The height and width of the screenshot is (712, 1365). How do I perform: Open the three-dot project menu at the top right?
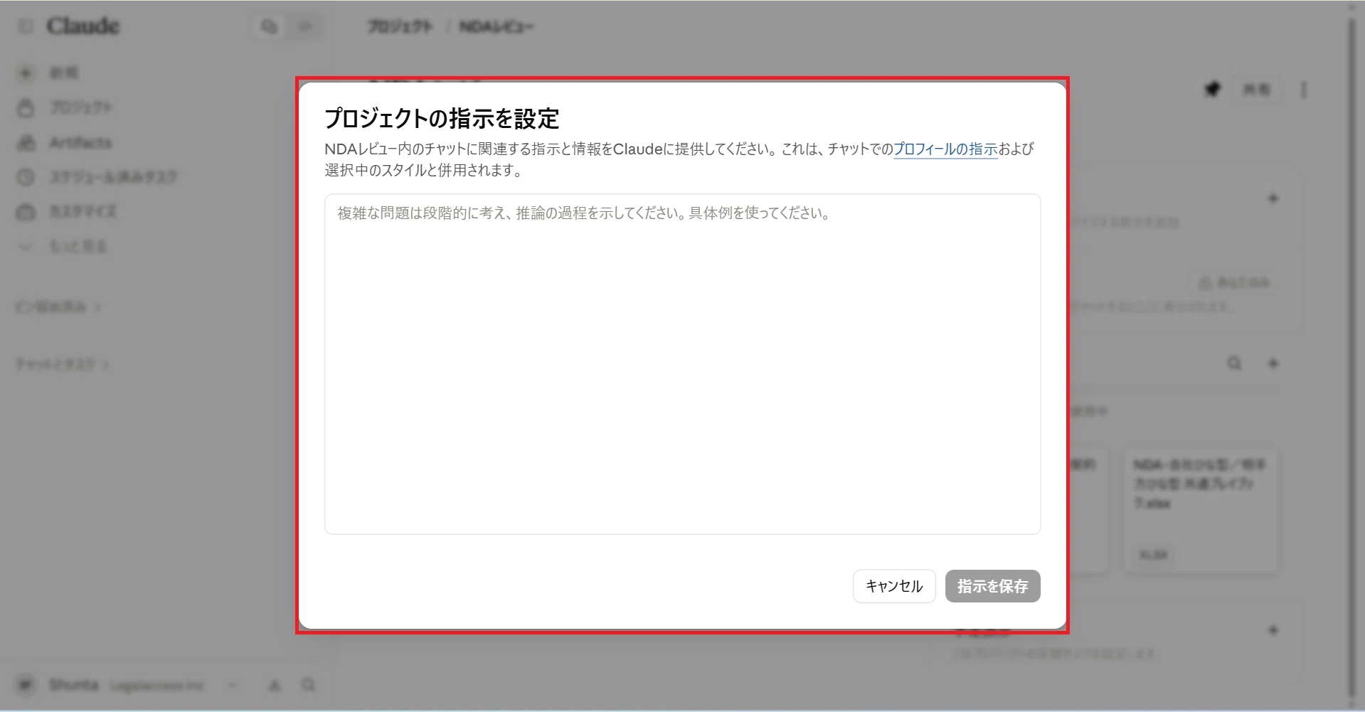point(1304,90)
